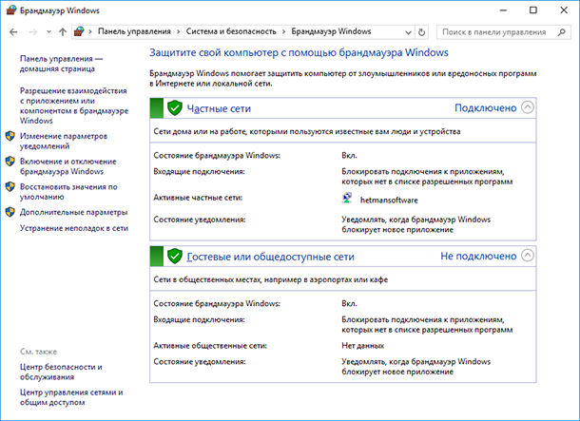Open 'Панель управления — домашняя страница' link
This screenshot has height=421, width=580.
pyautogui.click(x=62, y=64)
